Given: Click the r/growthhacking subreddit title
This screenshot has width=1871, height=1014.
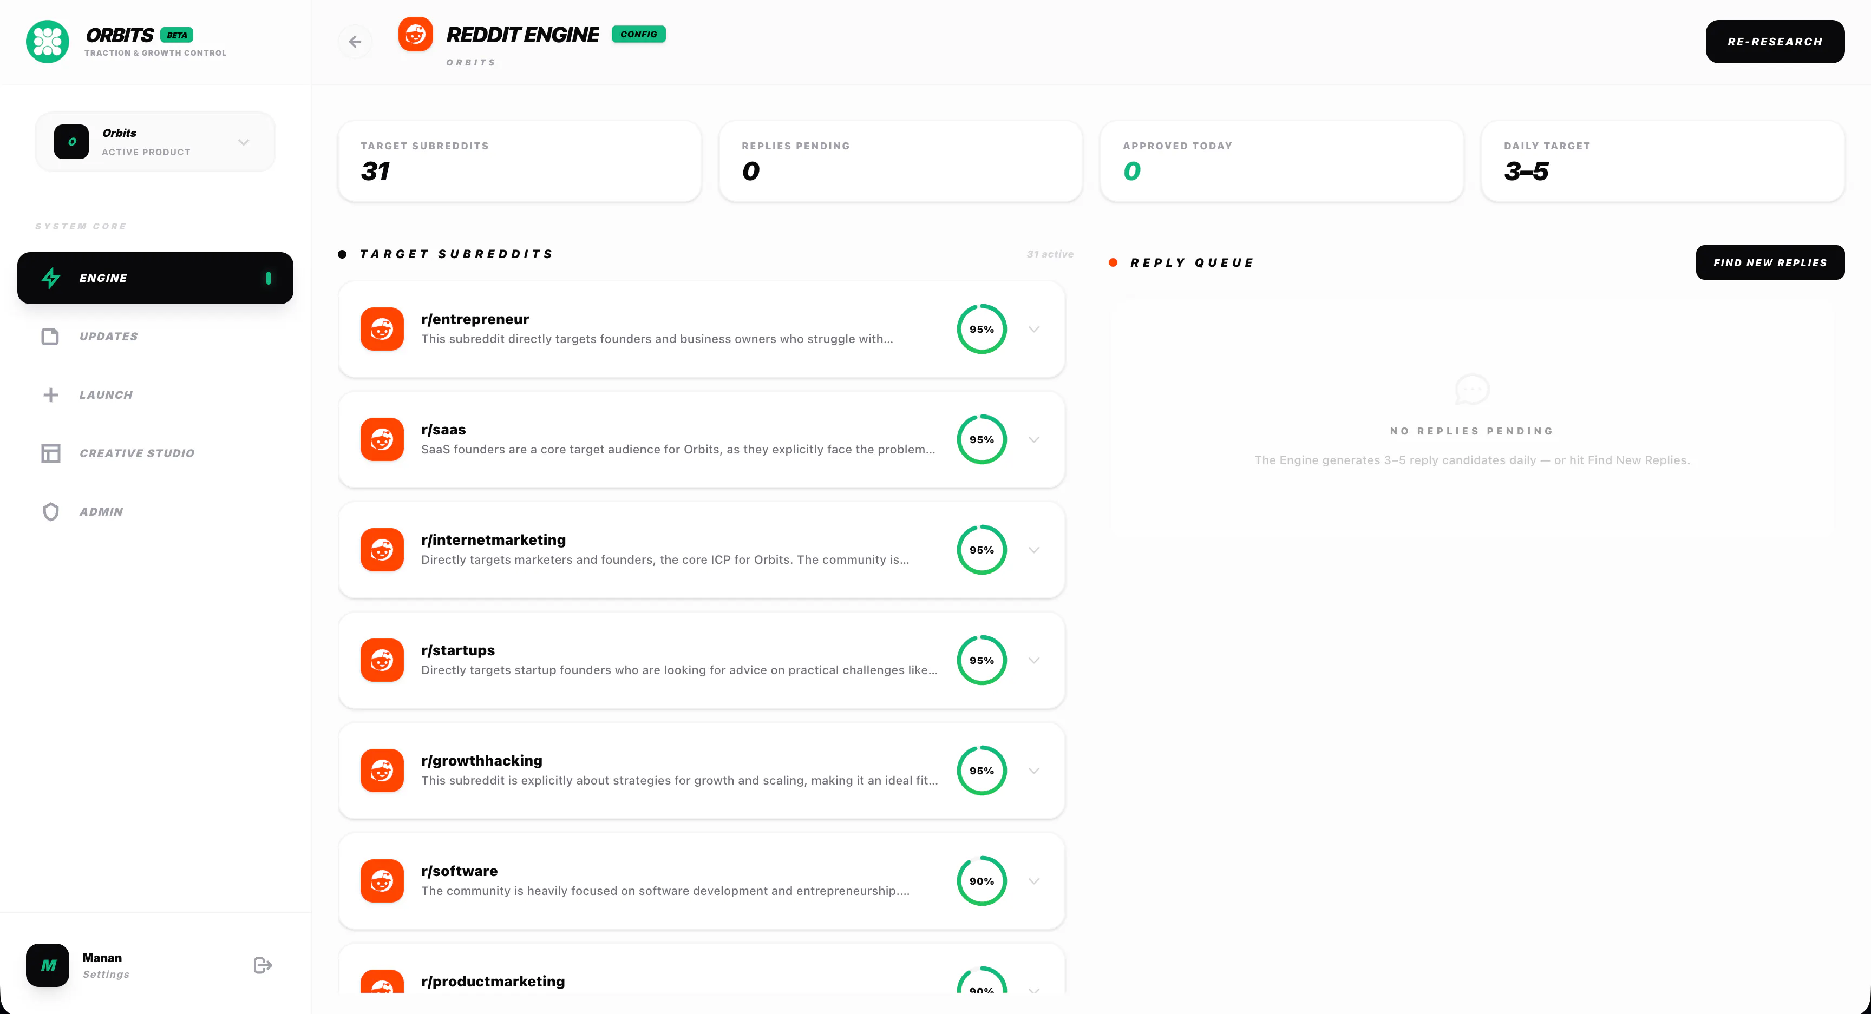Looking at the screenshot, I should click(x=481, y=761).
